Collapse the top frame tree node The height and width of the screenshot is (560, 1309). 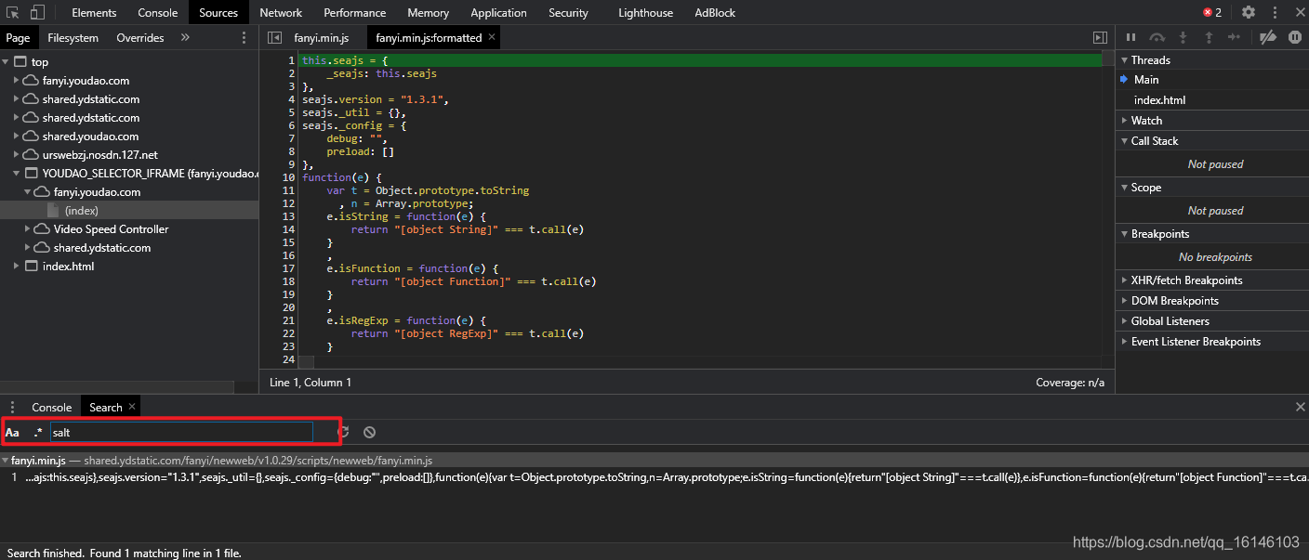[x=7, y=62]
